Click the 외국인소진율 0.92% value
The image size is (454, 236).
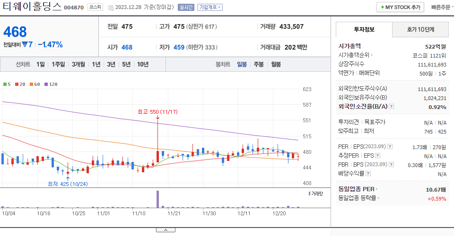(437, 107)
